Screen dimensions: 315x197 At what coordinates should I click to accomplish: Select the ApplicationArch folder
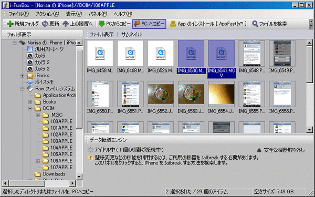[55, 95]
